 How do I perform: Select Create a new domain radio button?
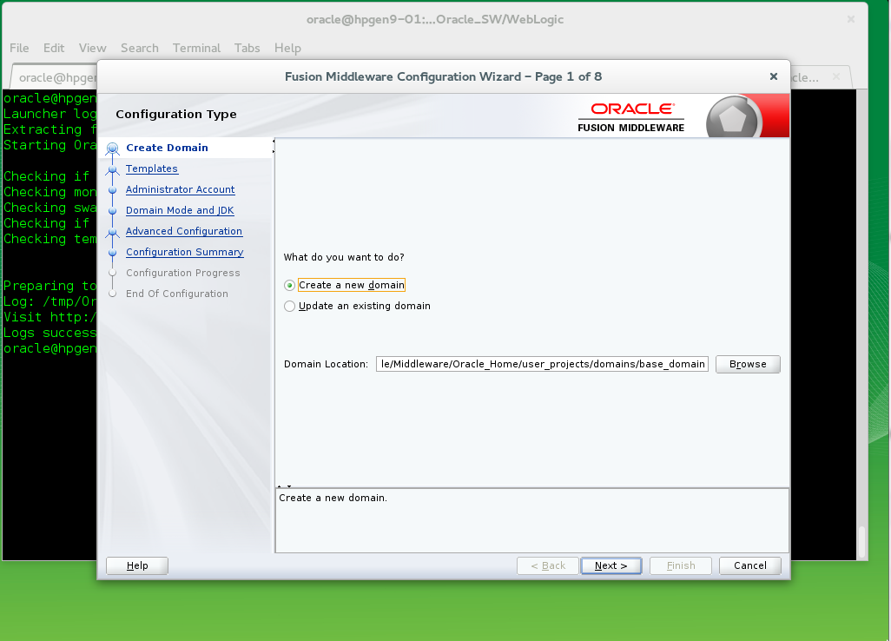pyautogui.click(x=290, y=285)
